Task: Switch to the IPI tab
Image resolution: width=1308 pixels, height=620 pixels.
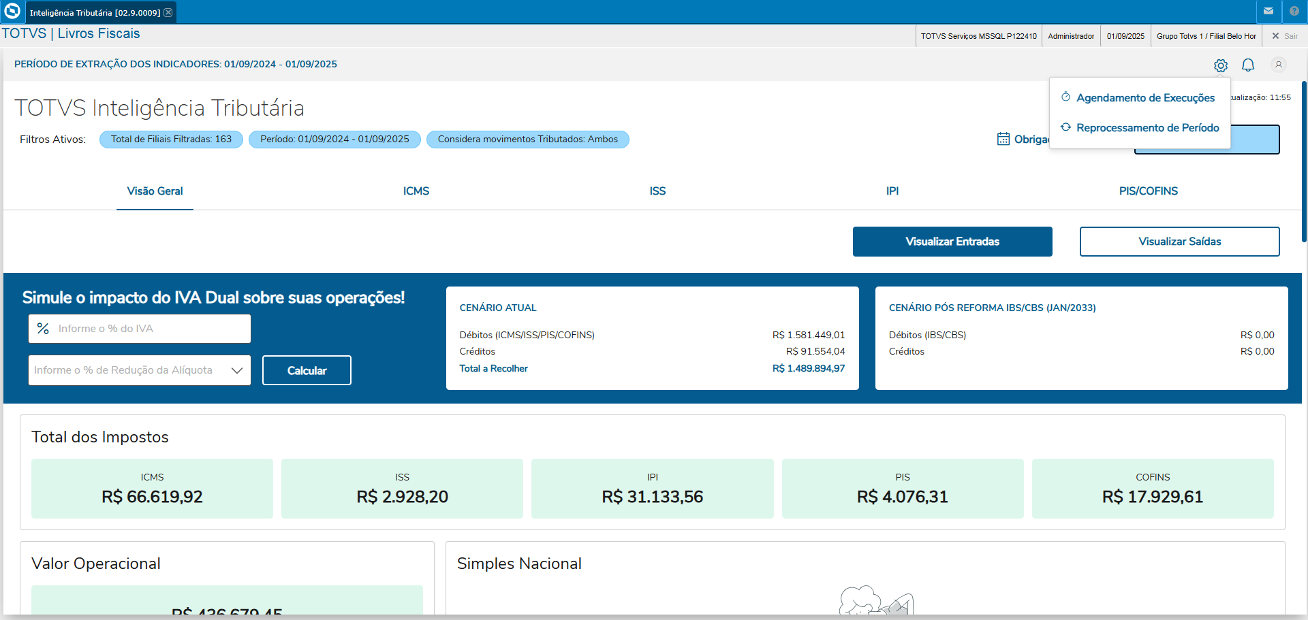Action: [x=892, y=191]
